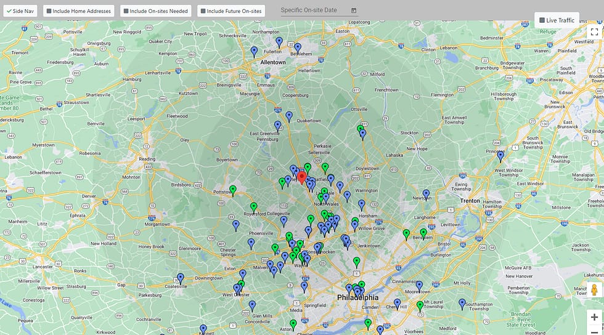Toggle fullscreen map view
604x335 pixels.
click(594, 32)
